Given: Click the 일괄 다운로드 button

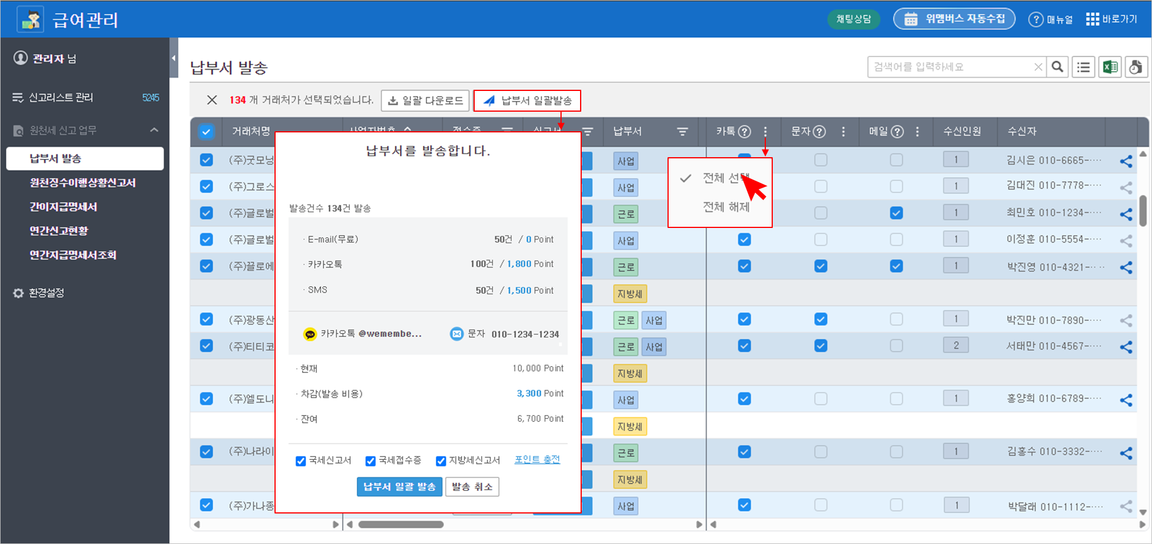Looking at the screenshot, I should point(425,101).
